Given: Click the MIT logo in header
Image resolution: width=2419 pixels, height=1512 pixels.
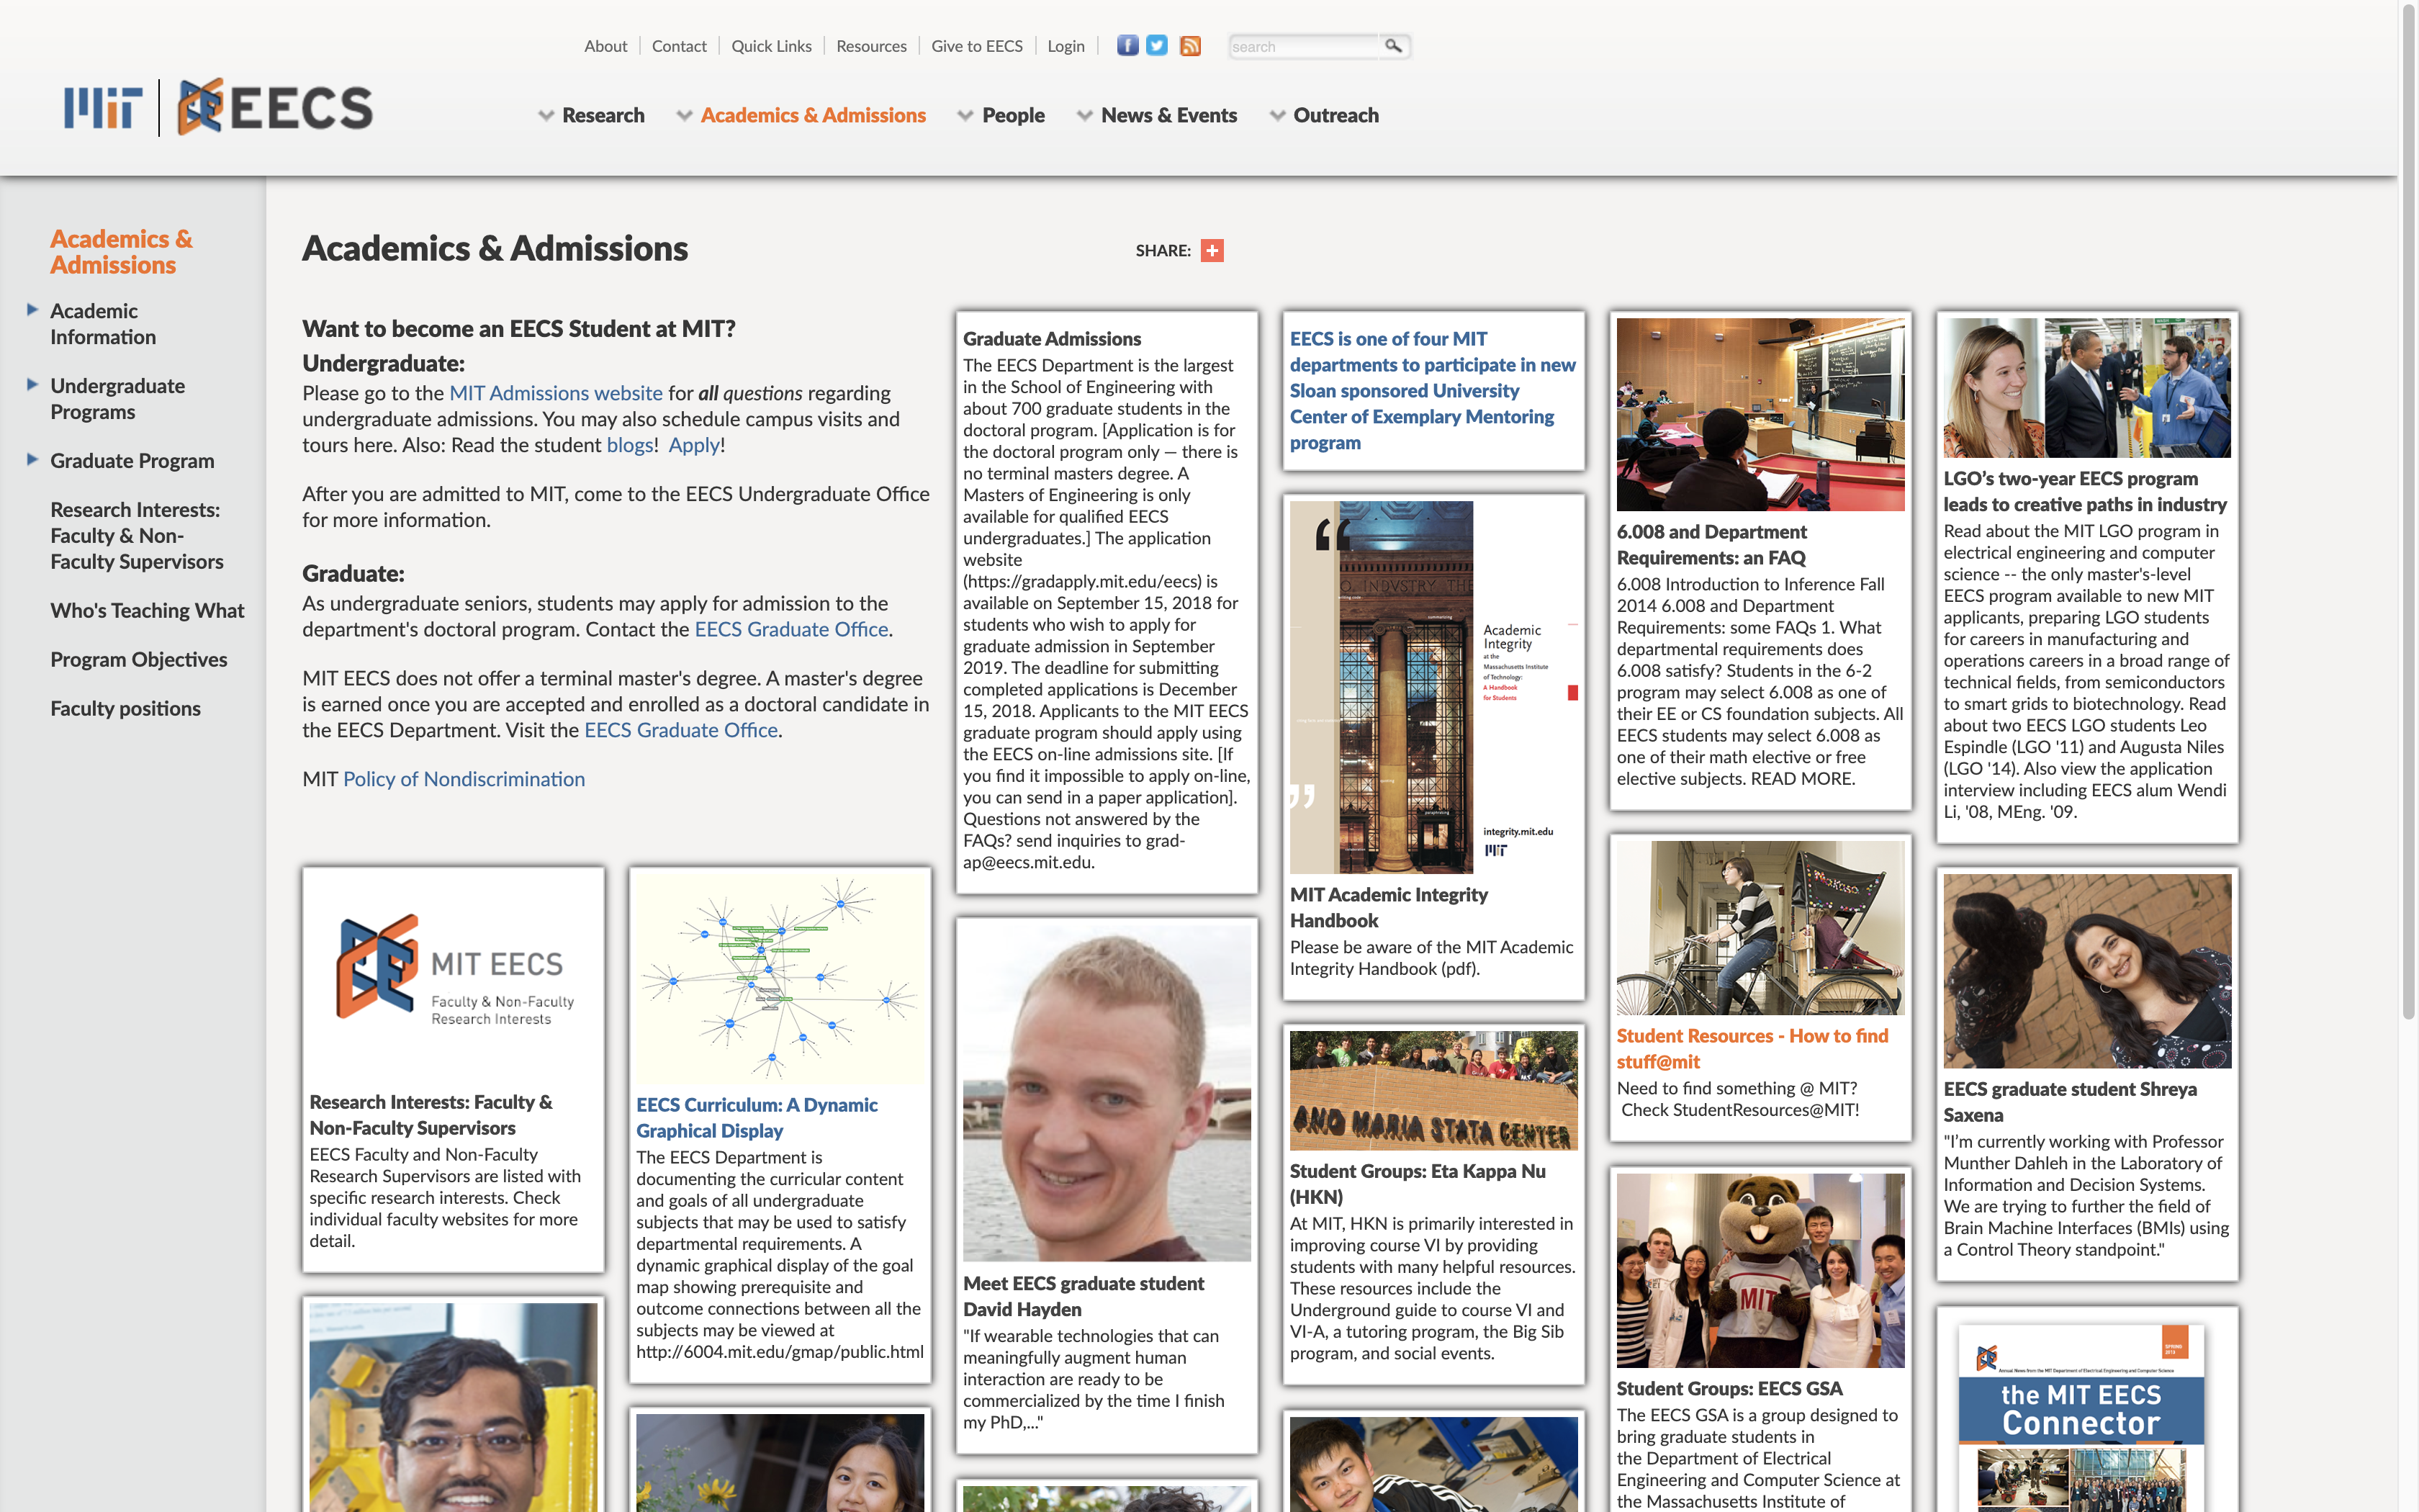Looking at the screenshot, I should coord(103,108).
